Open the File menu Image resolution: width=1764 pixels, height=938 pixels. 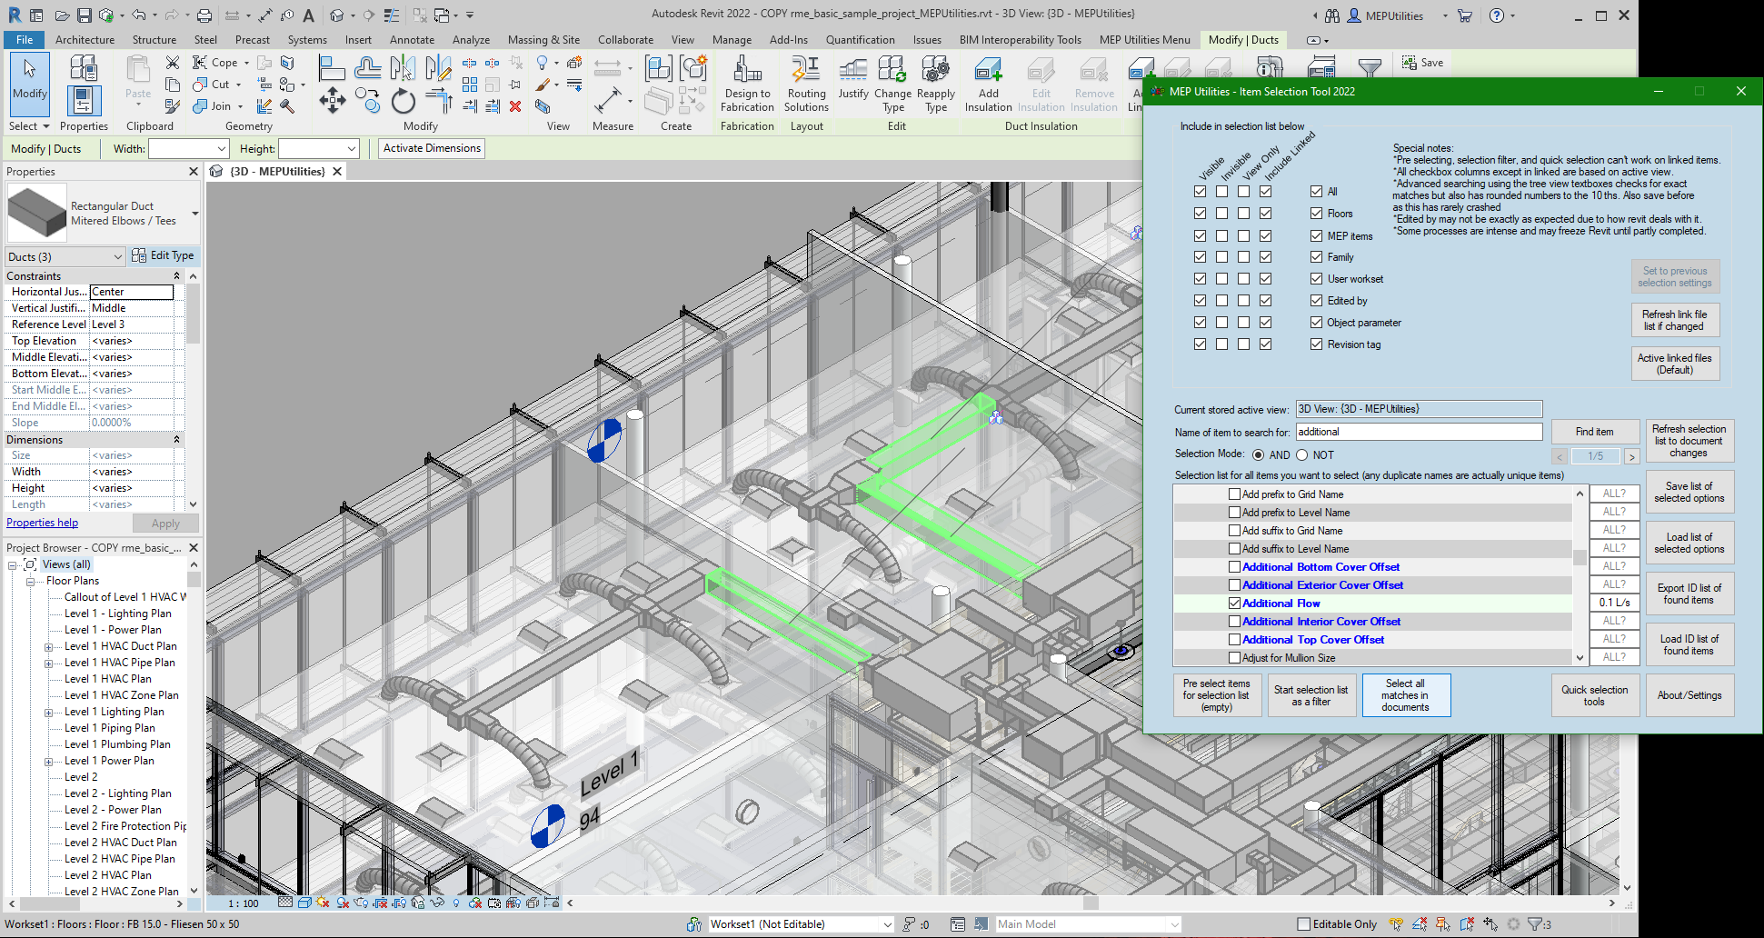click(25, 40)
